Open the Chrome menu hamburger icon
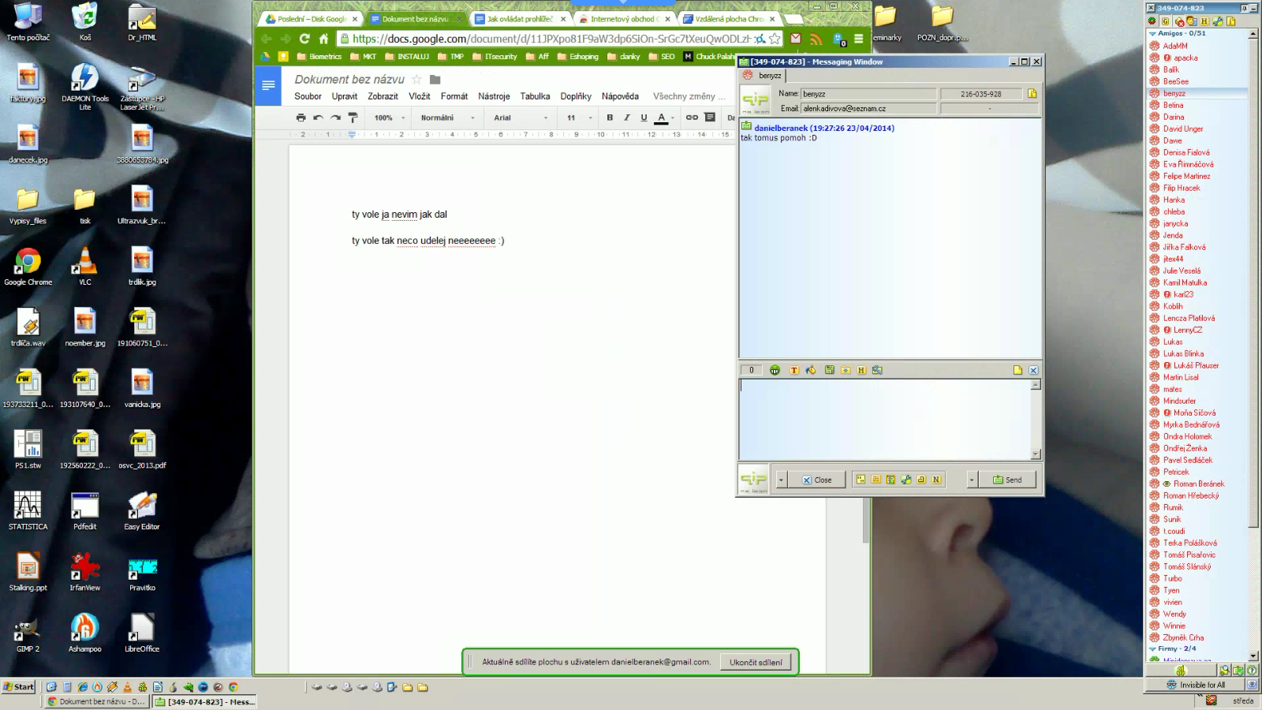 pyautogui.click(x=859, y=39)
